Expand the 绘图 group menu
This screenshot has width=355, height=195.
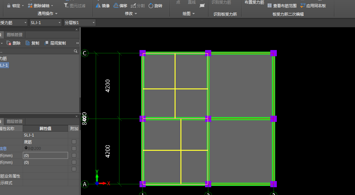click(x=189, y=14)
